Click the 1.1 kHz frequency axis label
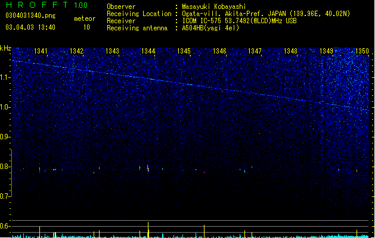 [x=5, y=77]
